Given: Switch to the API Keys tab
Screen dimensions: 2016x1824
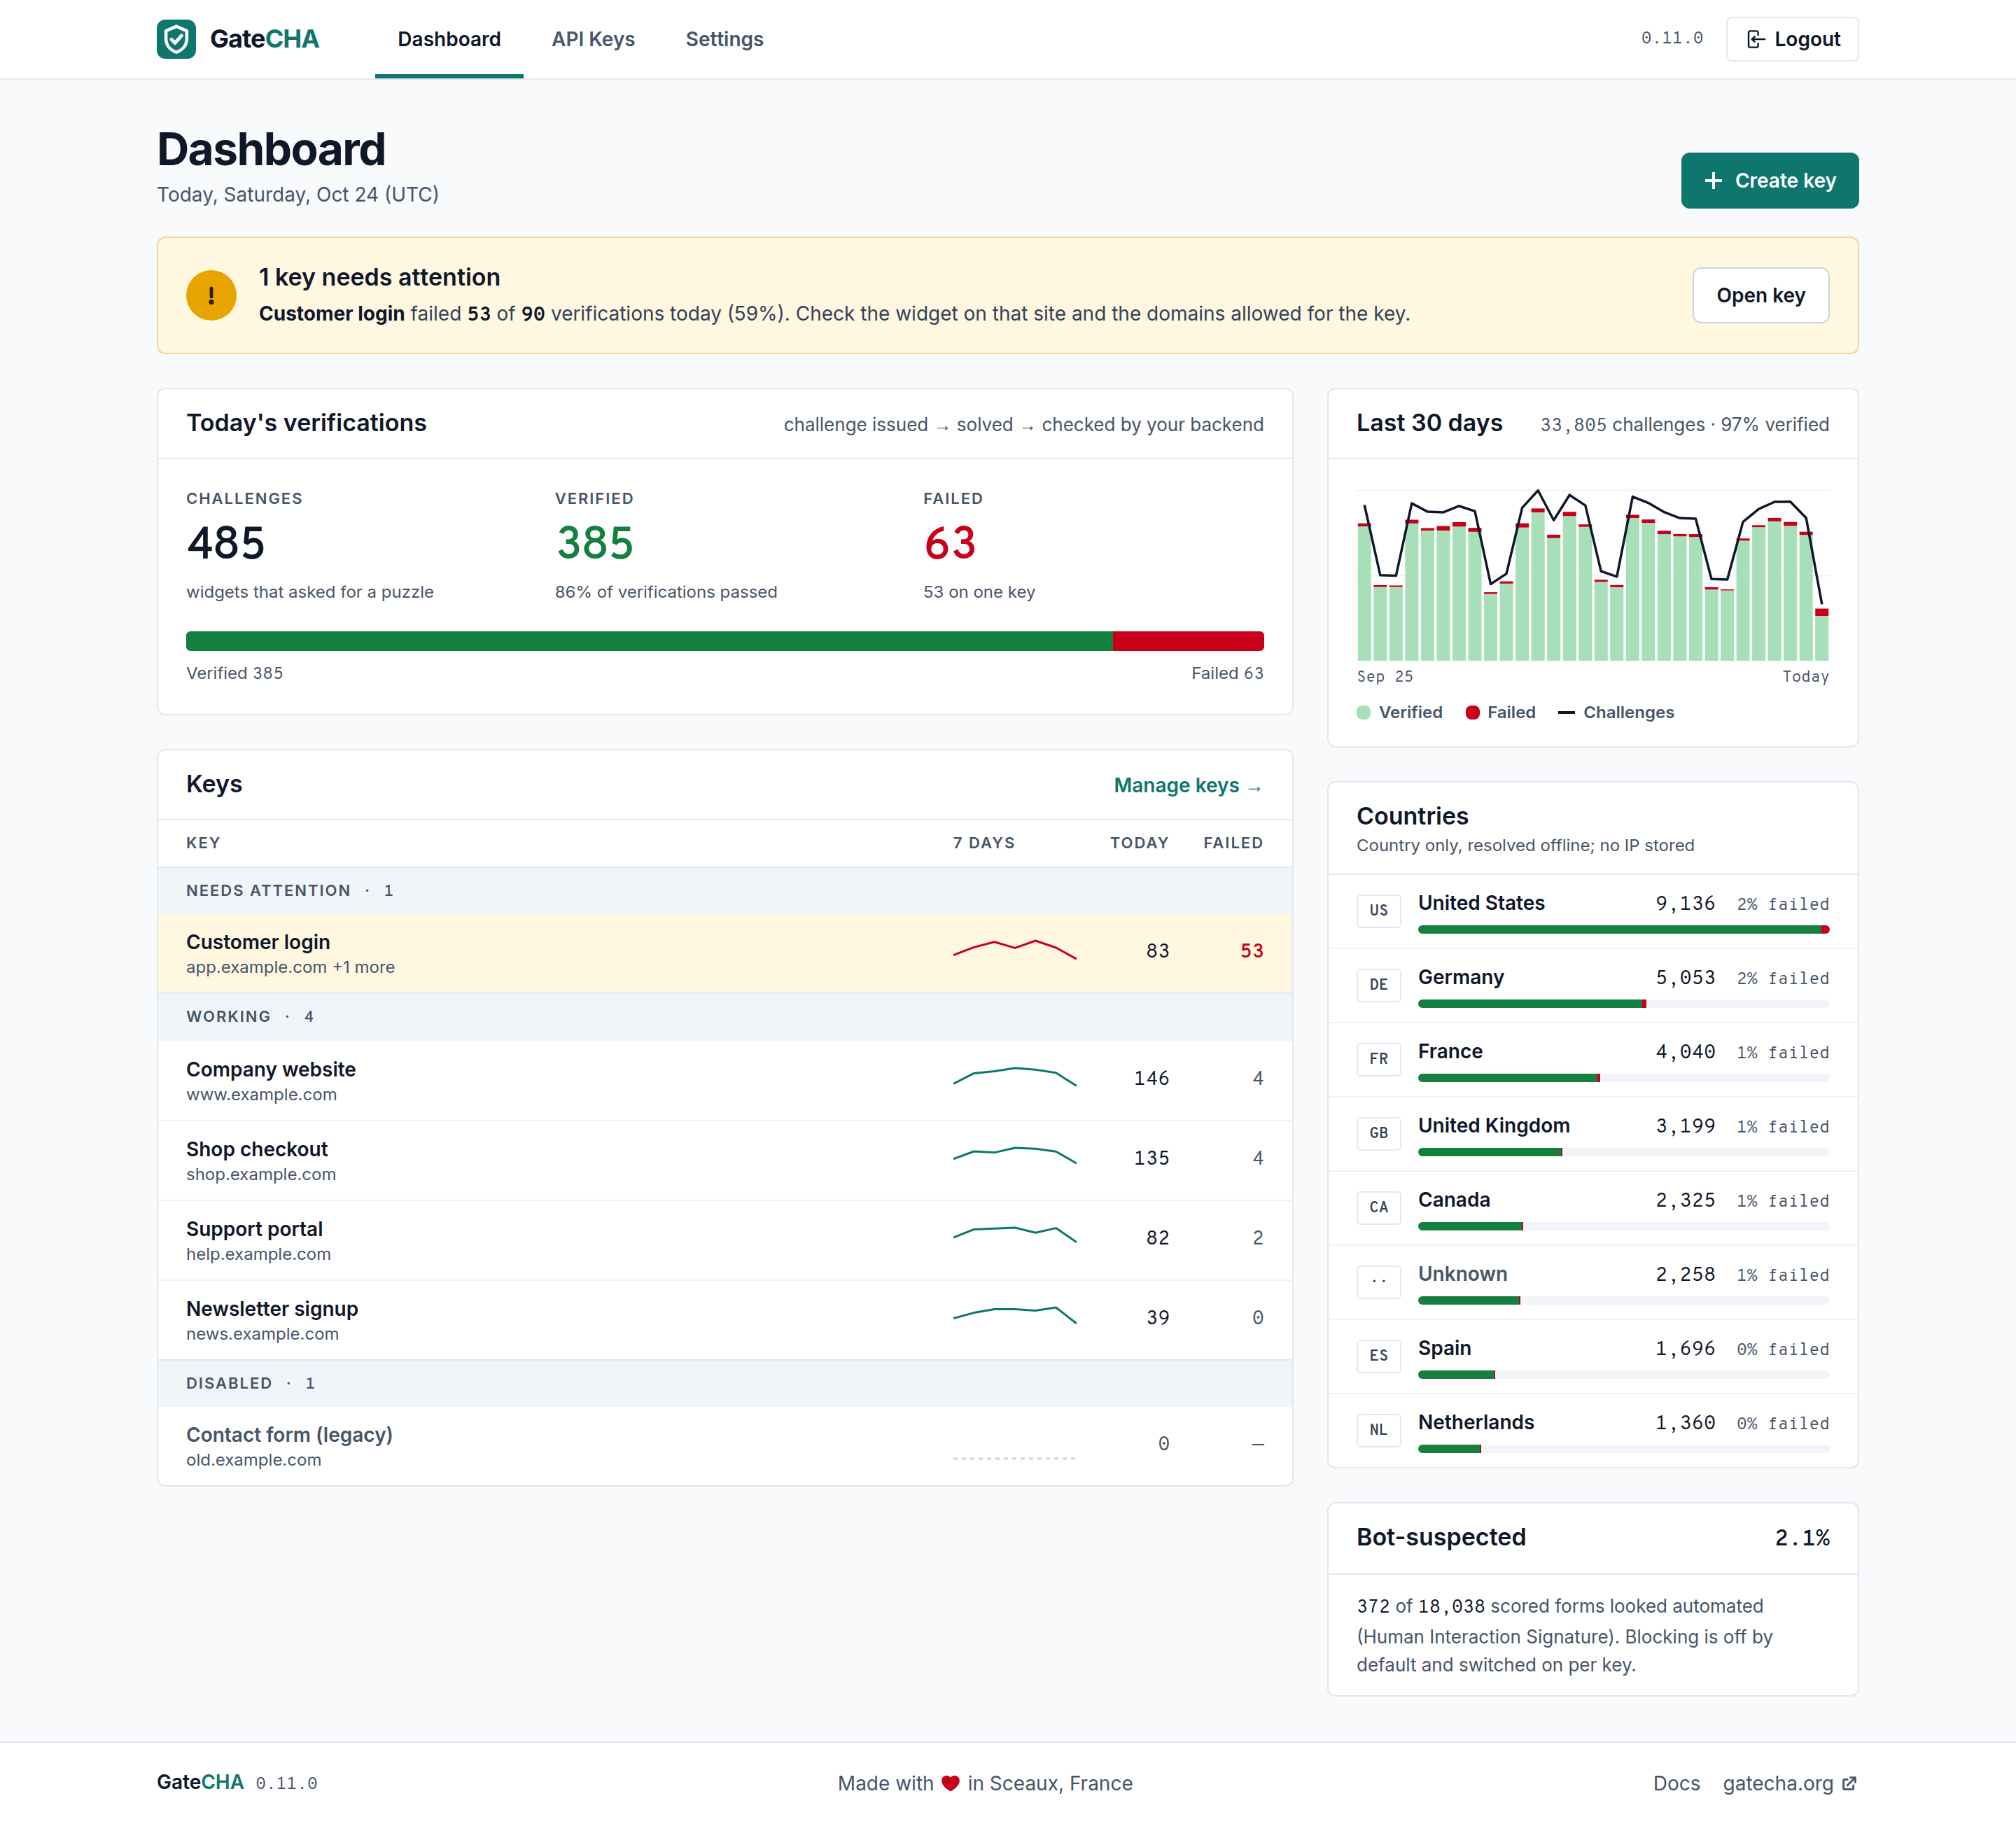Looking at the screenshot, I should coord(593,39).
